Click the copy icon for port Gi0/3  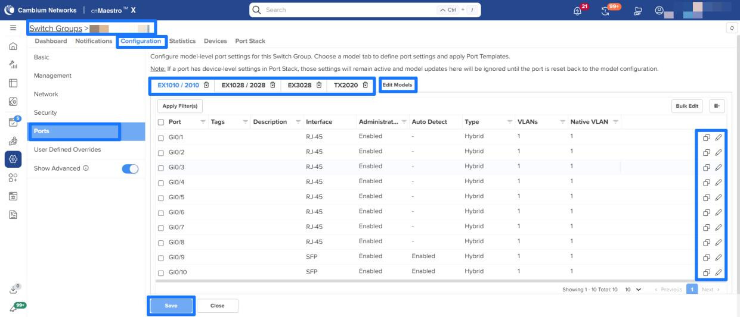(705, 167)
